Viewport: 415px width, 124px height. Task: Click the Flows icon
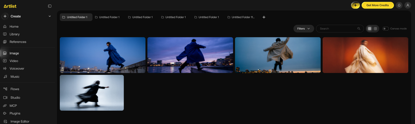click(5, 89)
